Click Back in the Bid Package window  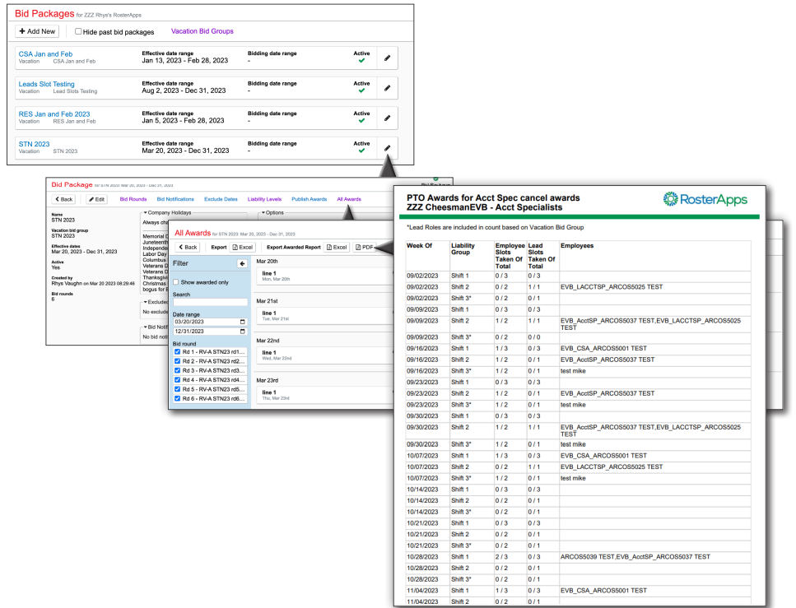64,199
